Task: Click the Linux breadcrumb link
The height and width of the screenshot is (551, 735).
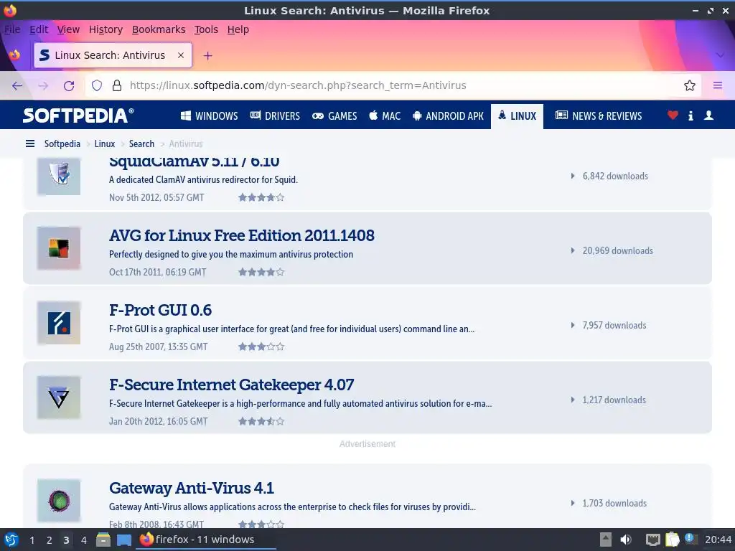Action: click(105, 143)
